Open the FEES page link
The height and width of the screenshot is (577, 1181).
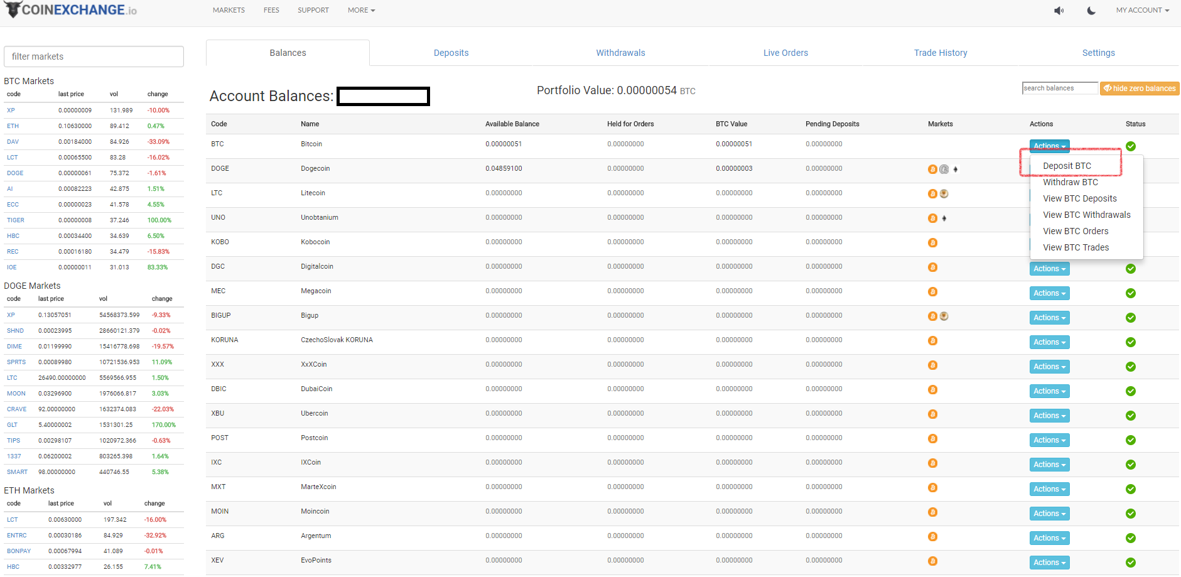coord(271,11)
